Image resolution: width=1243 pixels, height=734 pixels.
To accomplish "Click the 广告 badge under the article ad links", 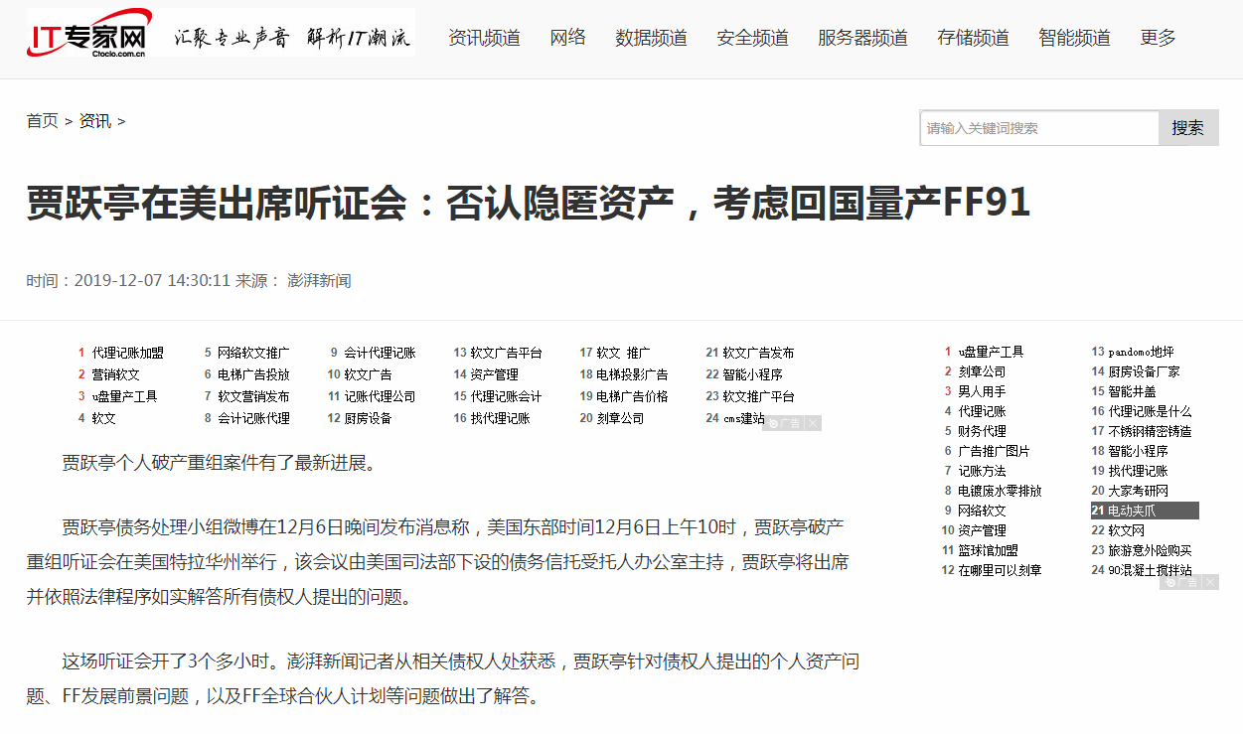I will [x=784, y=423].
